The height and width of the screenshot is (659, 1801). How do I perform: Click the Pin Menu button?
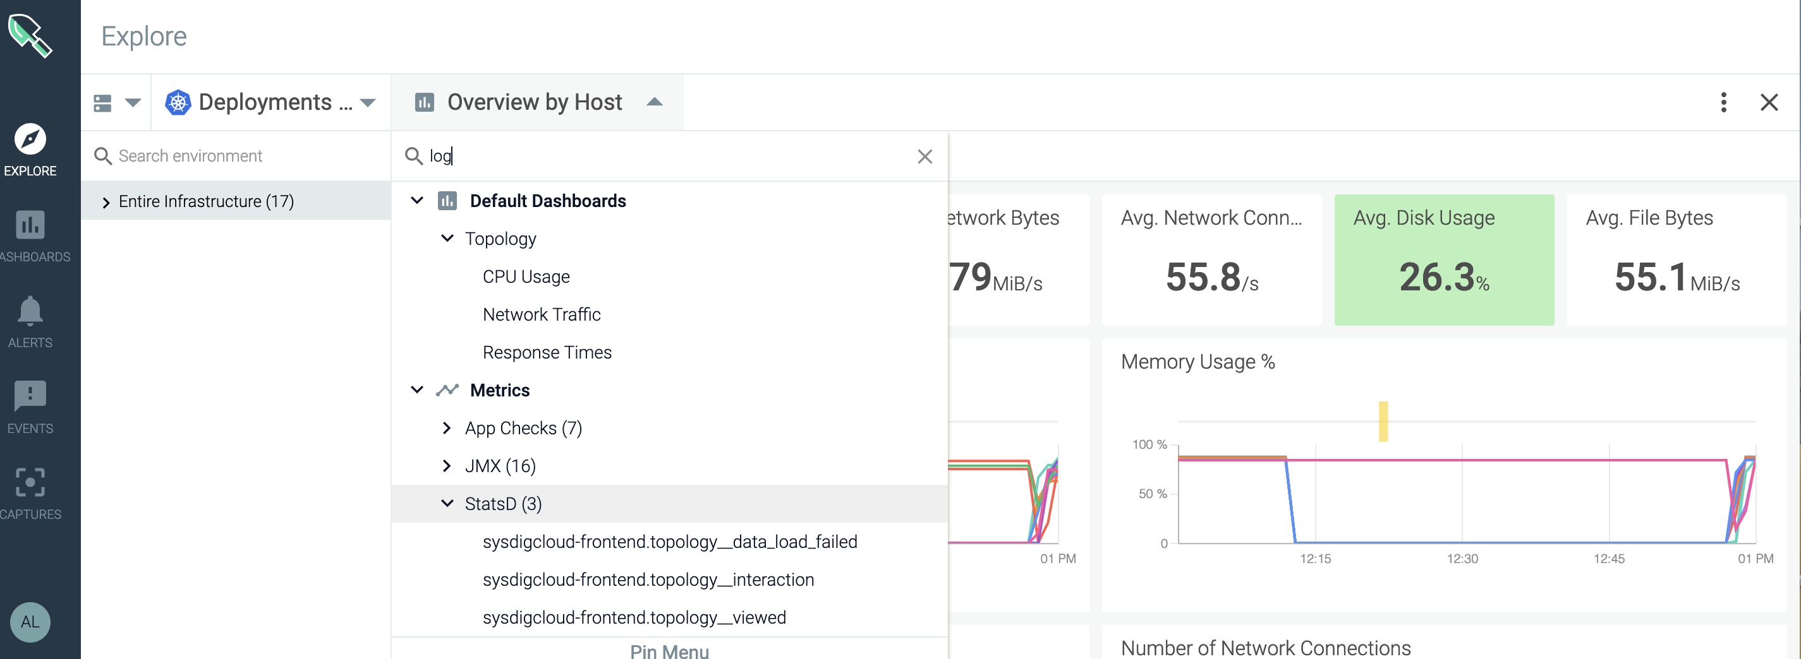point(669,651)
